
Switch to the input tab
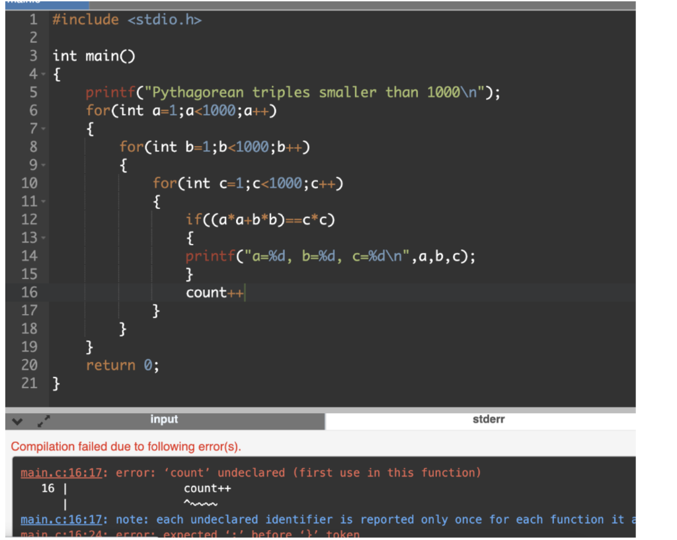[164, 420]
